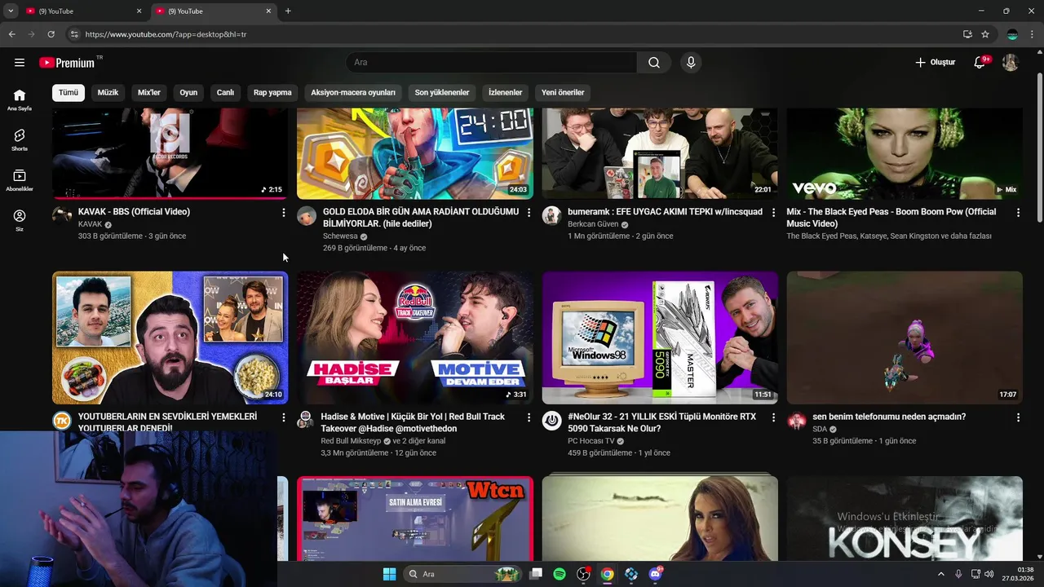Select the Müzik filter chip
The image size is (1044, 587).
(108, 92)
